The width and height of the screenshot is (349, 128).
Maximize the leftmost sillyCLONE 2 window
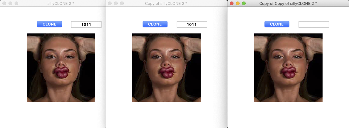pyautogui.click(x=16, y=3)
